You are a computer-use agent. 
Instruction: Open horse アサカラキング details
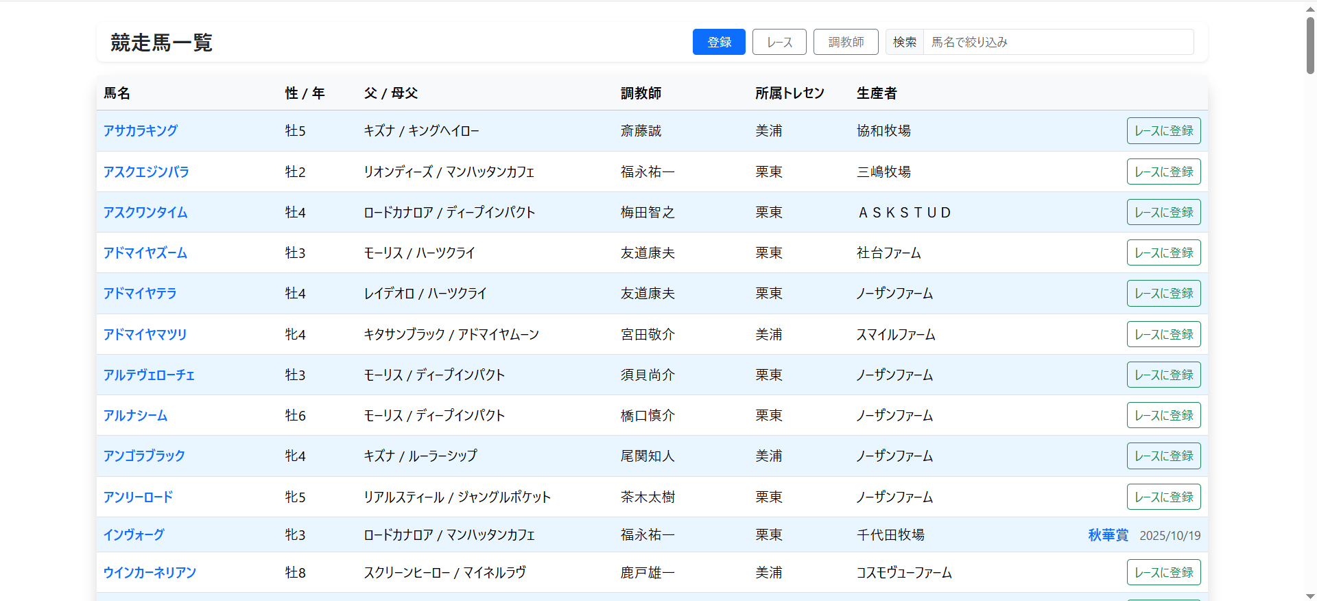pos(141,130)
